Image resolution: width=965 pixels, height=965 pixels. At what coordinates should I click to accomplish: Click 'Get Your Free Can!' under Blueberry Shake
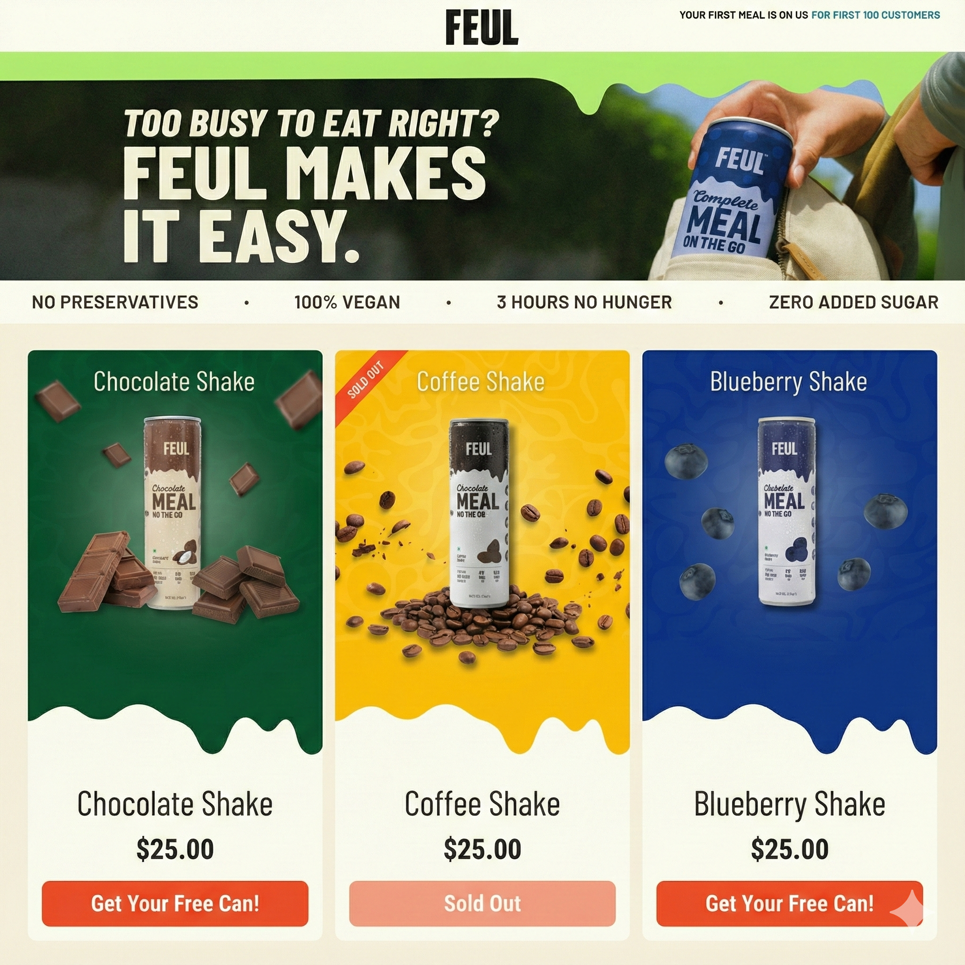click(x=789, y=903)
